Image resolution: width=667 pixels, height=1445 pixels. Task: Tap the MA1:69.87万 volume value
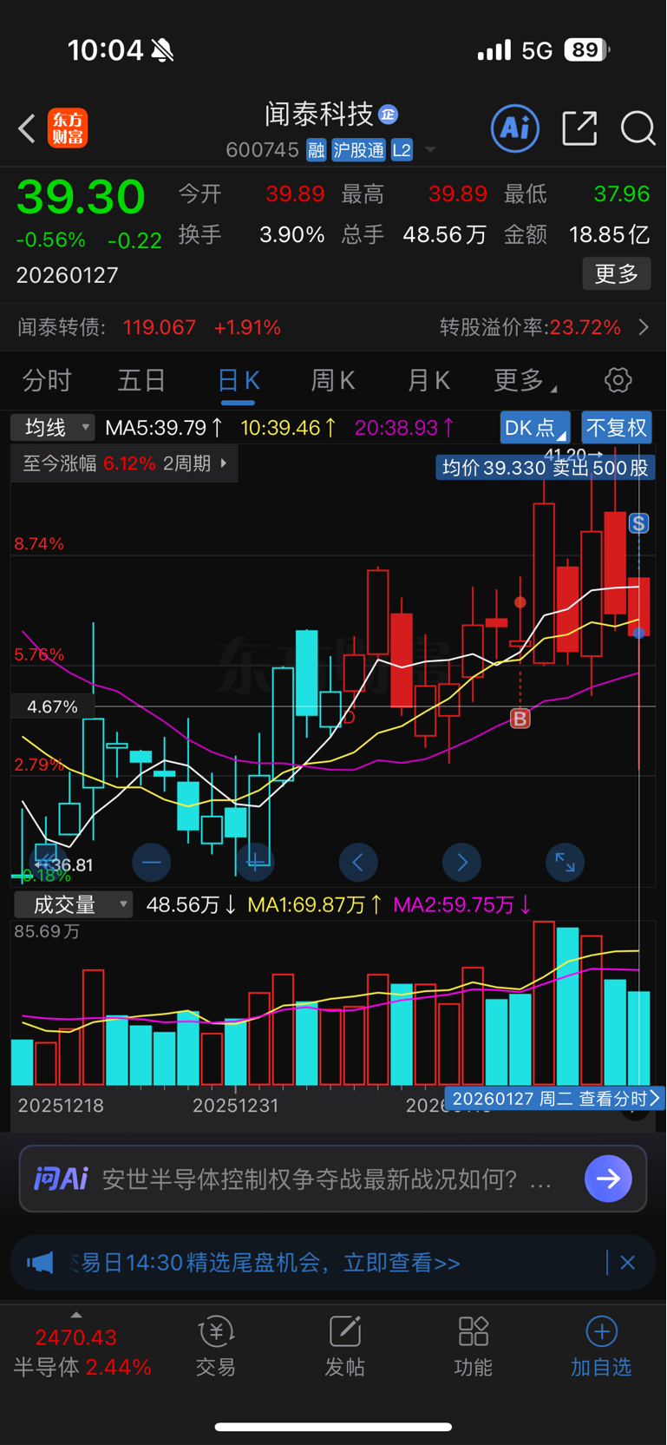(315, 904)
